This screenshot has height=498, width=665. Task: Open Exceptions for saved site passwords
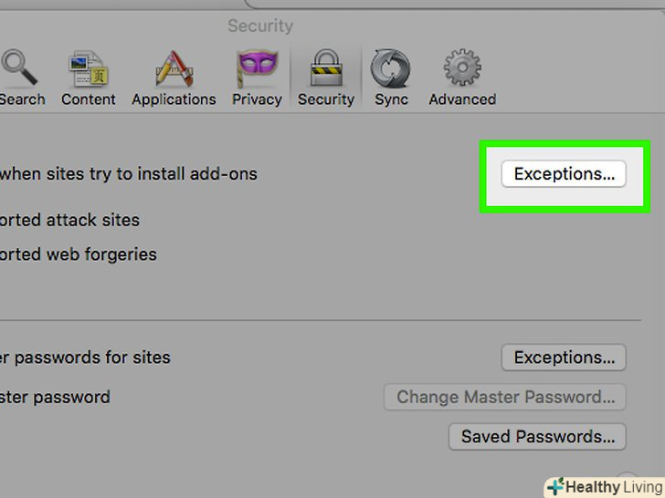click(x=564, y=358)
